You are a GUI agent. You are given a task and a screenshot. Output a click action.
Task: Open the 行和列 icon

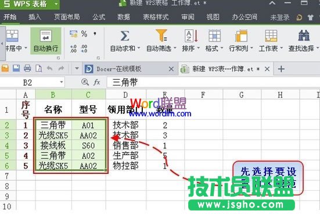click(x=241, y=36)
